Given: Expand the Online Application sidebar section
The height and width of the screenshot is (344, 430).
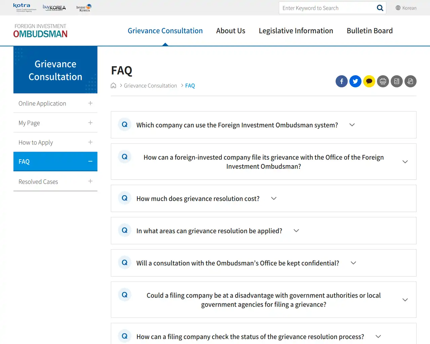Looking at the screenshot, I should click(x=90, y=103).
